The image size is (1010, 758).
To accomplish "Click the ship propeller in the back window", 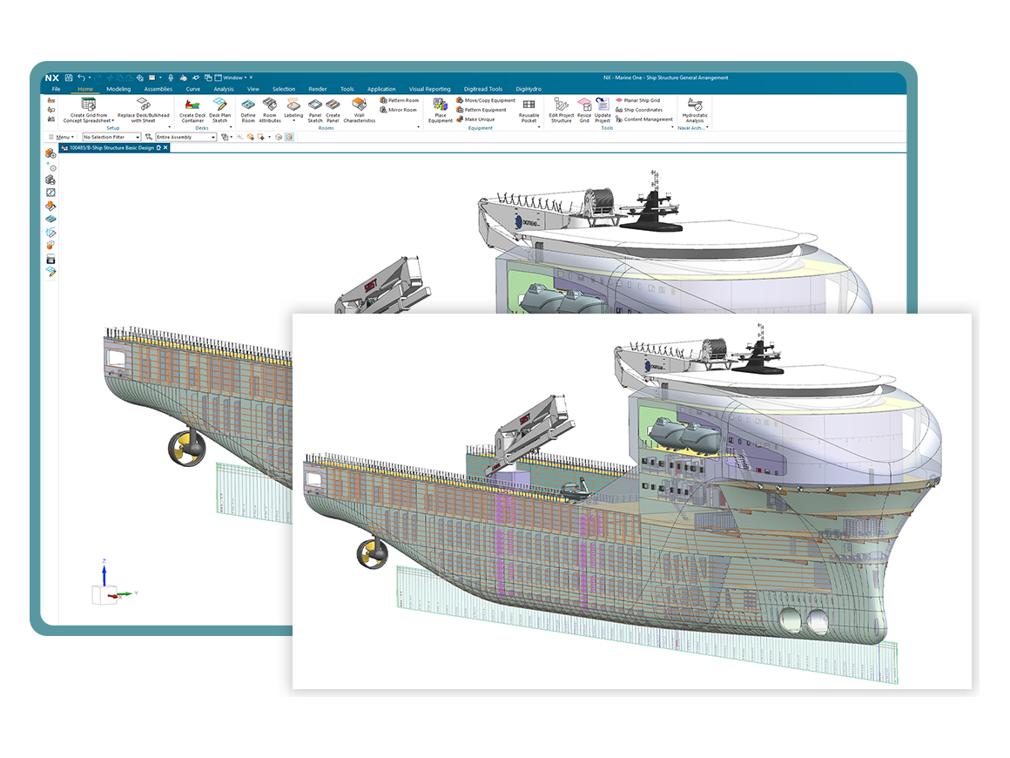I will tap(187, 447).
